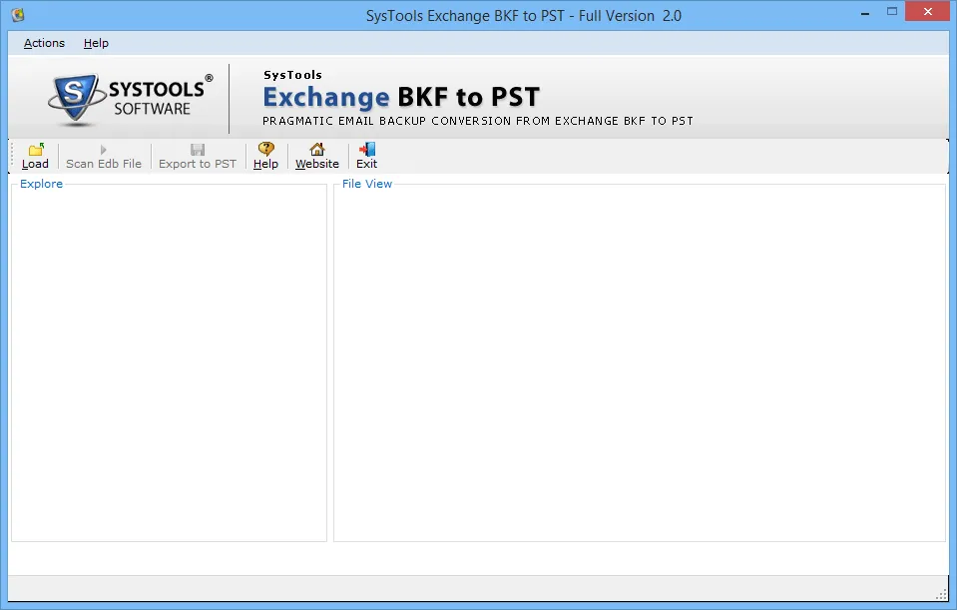The image size is (957, 610).
Task: Click the Exit toolbar icon
Action: [366, 155]
